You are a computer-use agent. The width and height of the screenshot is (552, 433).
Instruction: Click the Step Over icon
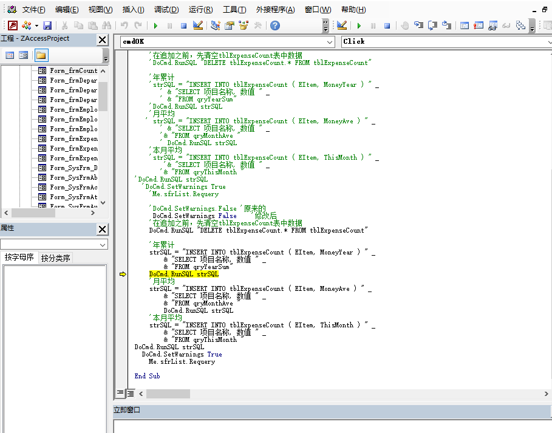pyautogui.click(x=432, y=26)
